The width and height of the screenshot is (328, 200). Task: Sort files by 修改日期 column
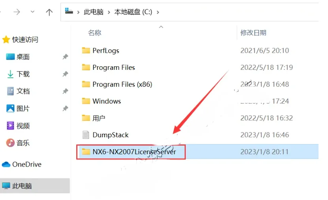253,33
